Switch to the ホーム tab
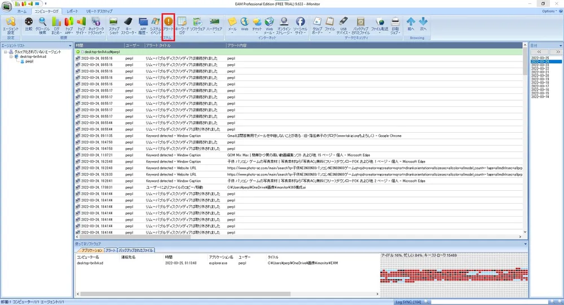Screen dimensions: 564x305 21,11
